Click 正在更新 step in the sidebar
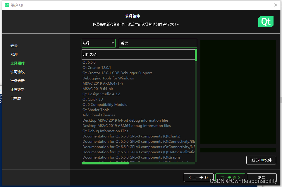The image size is (282, 187). coord(18,89)
